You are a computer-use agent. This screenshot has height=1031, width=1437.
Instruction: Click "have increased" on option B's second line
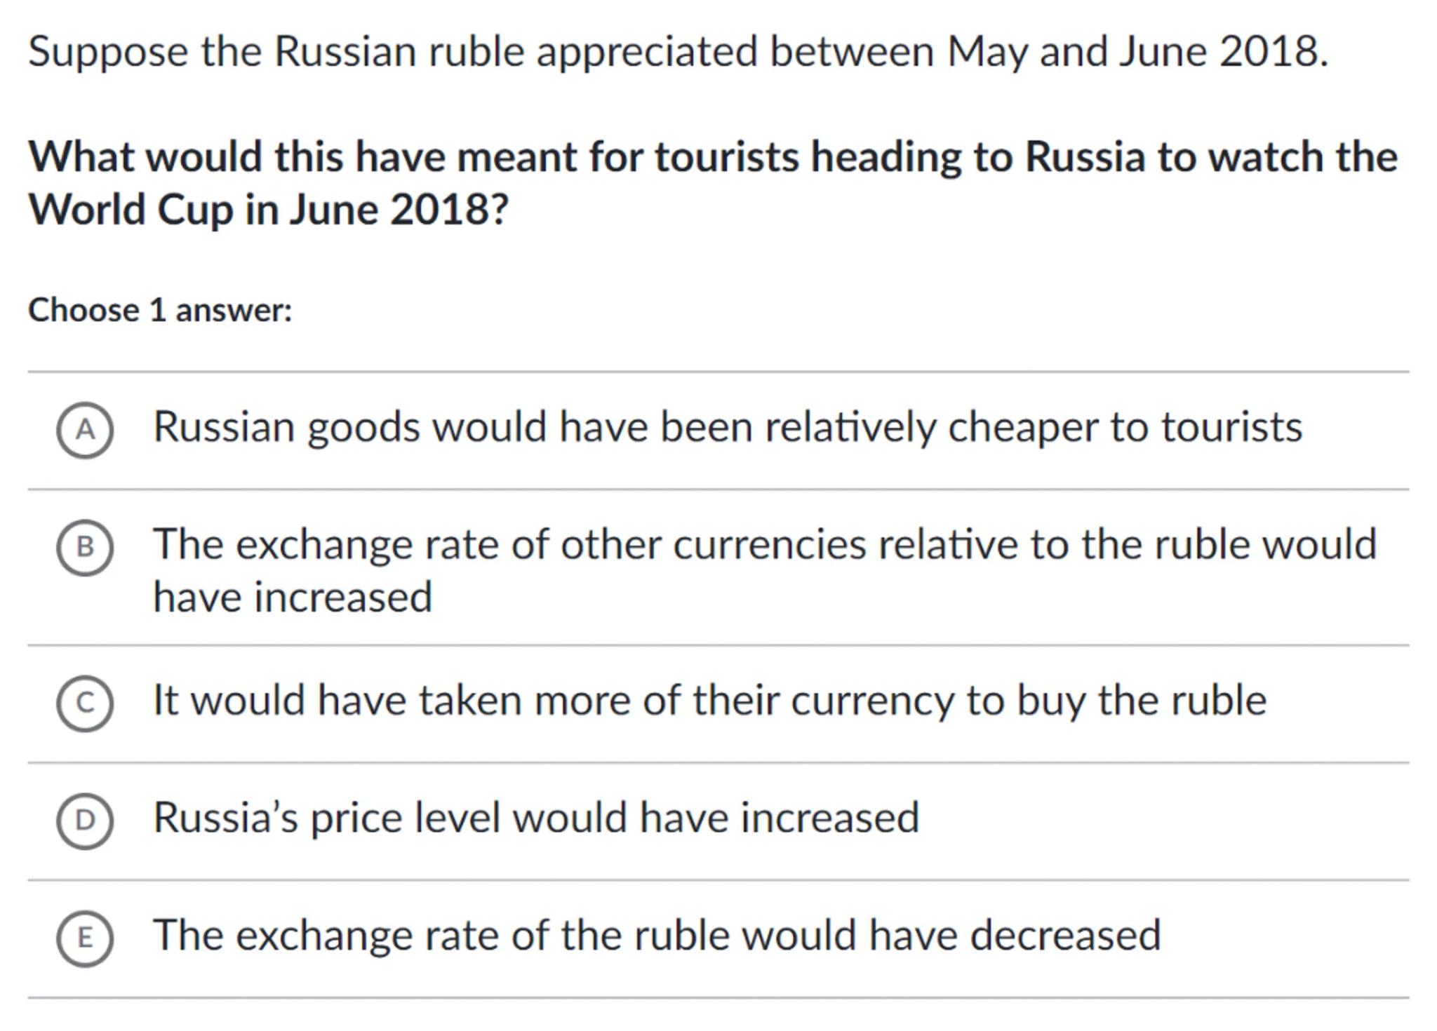[x=293, y=598]
